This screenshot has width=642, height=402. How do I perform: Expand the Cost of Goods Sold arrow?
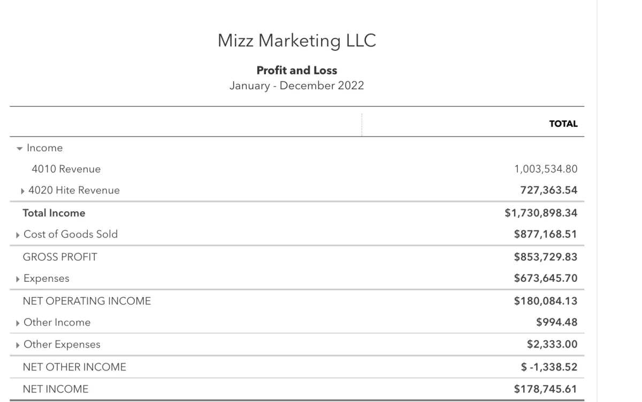19,235
